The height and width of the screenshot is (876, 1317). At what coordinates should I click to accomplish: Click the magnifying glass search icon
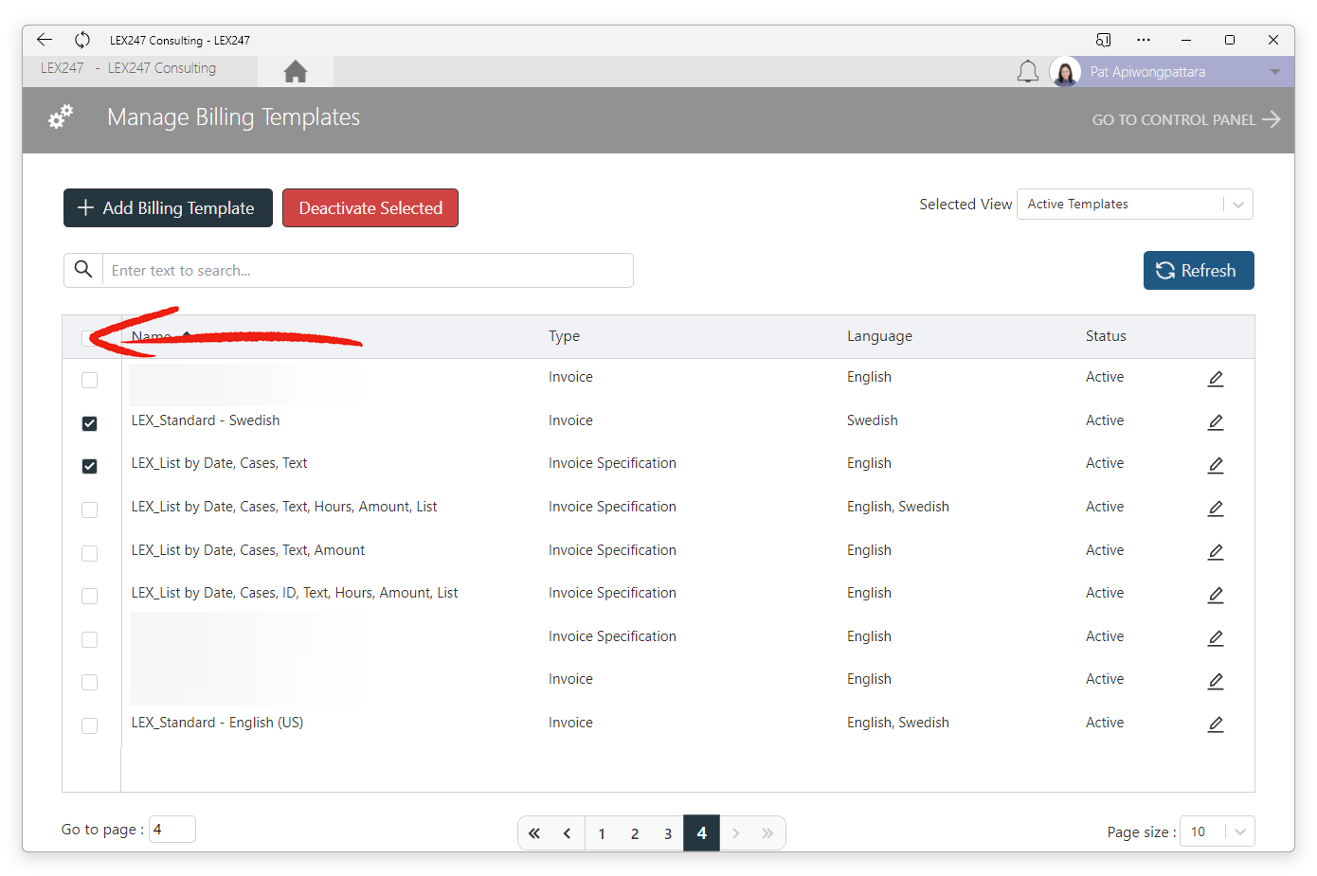point(83,270)
